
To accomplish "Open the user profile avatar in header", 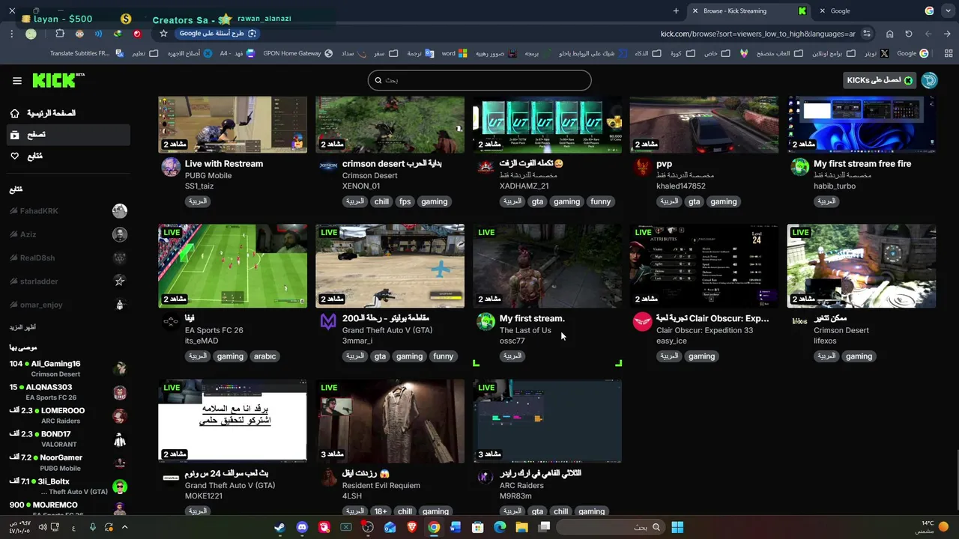I will click(x=929, y=80).
